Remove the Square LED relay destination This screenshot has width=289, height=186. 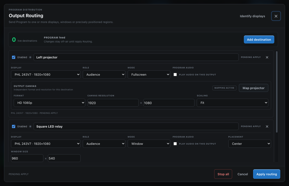click(267, 127)
